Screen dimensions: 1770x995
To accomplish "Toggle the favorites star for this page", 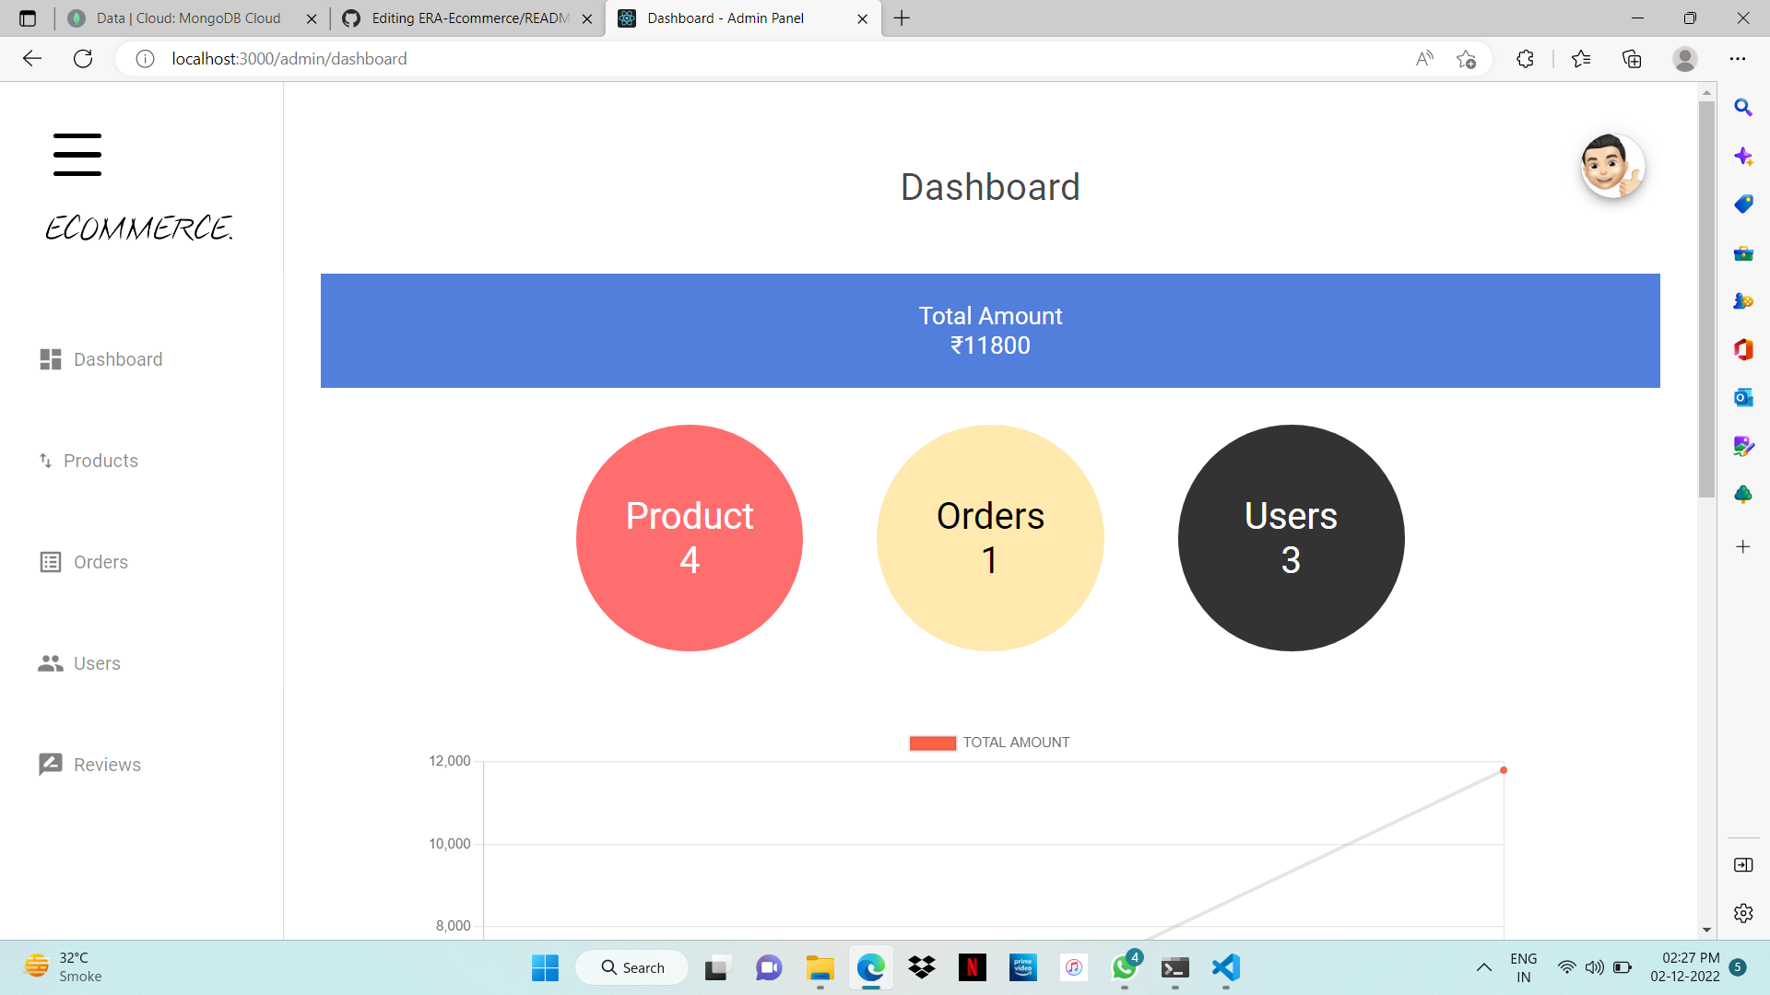I will 1467,59.
